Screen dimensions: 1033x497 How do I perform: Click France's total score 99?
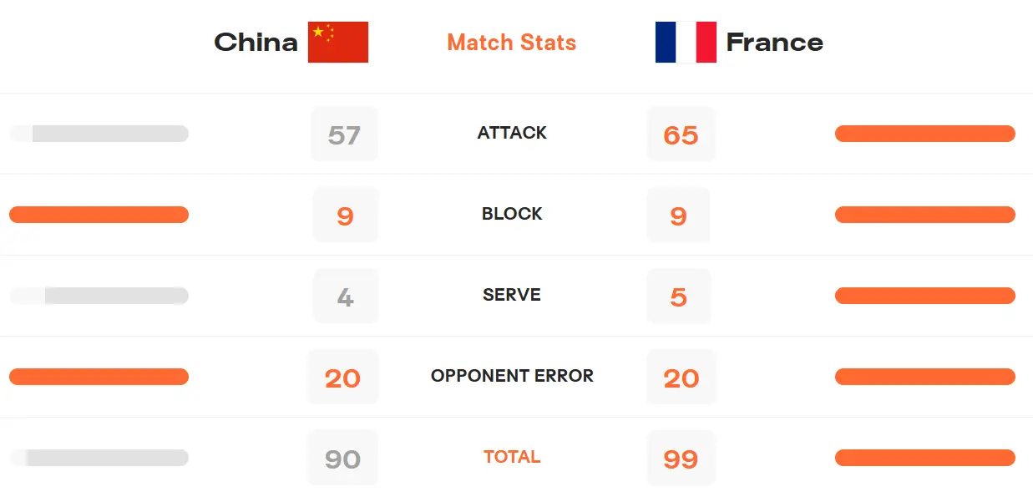pyautogui.click(x=681, y=459)
